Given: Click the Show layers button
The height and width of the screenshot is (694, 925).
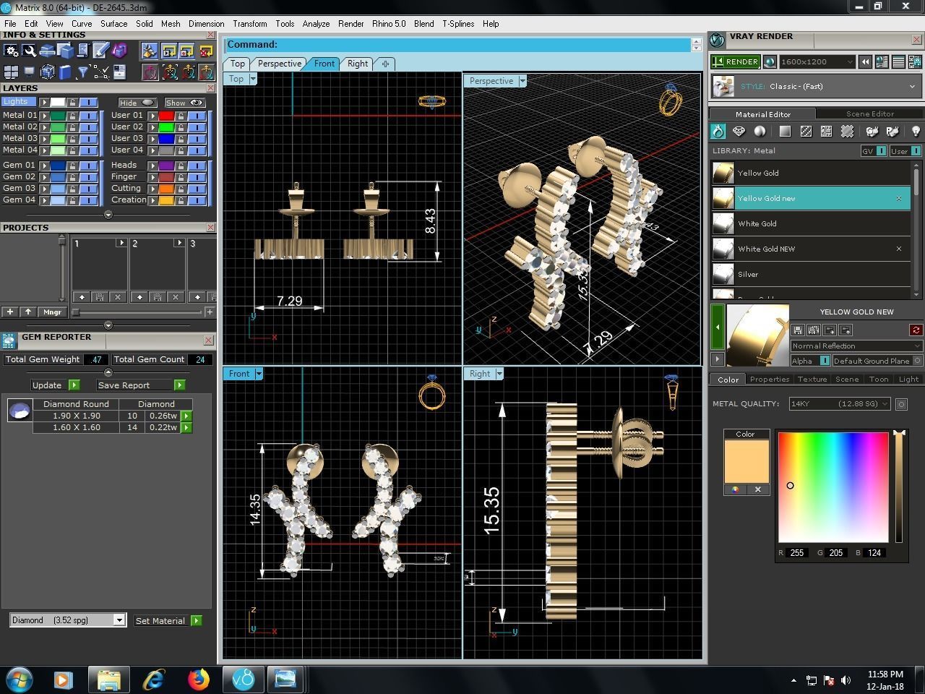Looking at the screenshot, I should 185,103.
